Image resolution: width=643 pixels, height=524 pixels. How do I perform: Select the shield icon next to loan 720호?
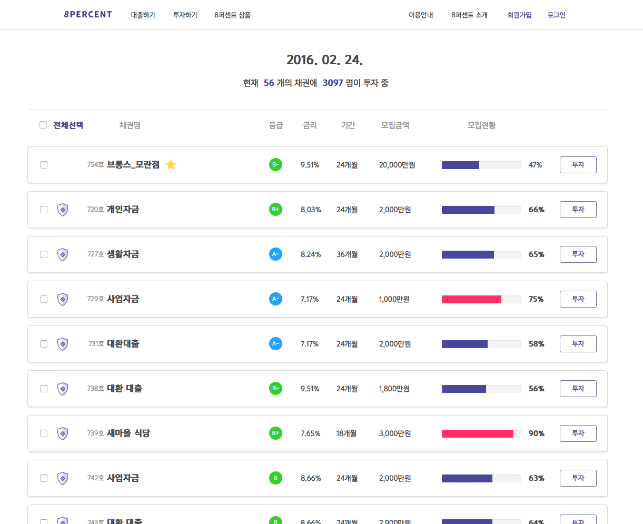pos(62,209)
